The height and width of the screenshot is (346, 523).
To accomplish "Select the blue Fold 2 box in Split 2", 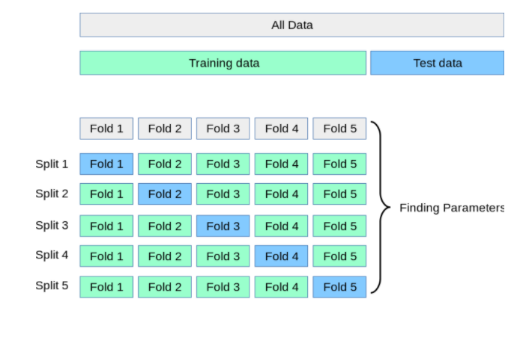I will [165, 194].
